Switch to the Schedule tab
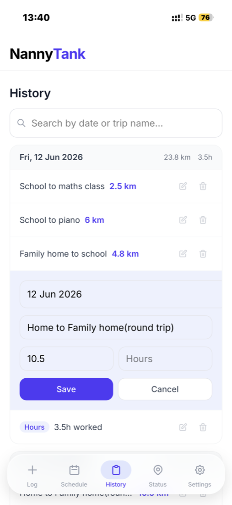Viewport: 232px width, 505px height. (74, 476)
